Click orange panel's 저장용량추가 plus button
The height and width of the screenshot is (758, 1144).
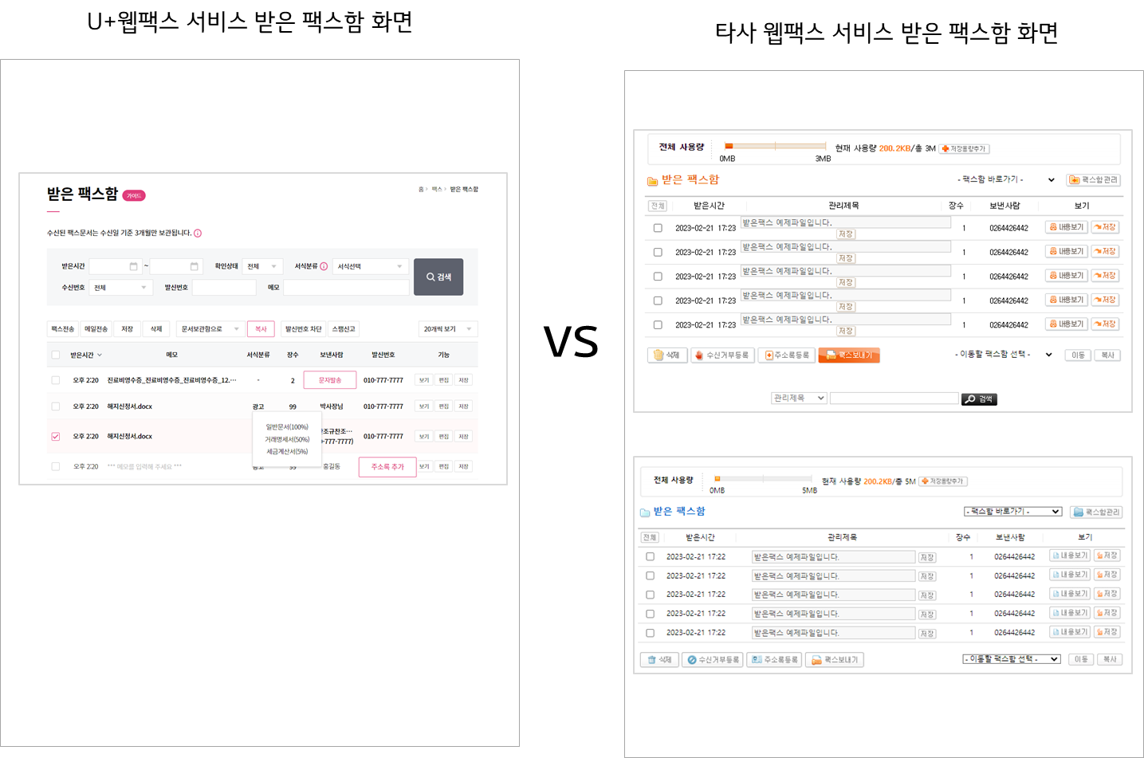(965, 149)
